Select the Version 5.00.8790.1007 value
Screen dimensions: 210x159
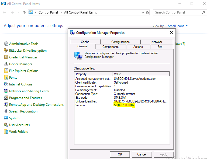124,105
